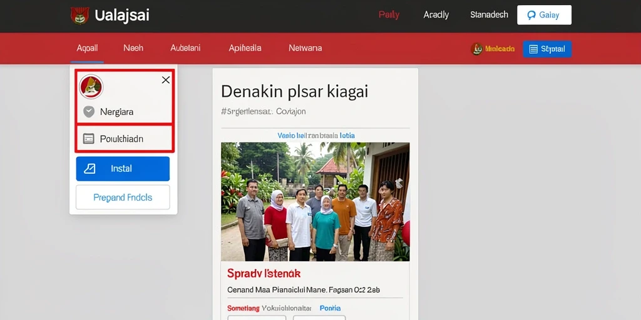Click the card icon beside Poulchiadn
The height and width of the screenshot is (320, 641).
(x=89, y=139)
